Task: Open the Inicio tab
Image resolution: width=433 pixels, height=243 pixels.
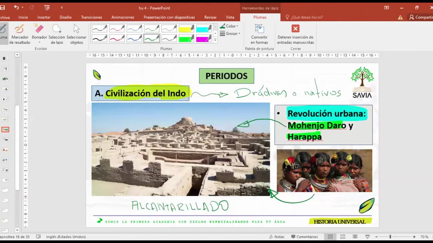Action: click(23, 17)
